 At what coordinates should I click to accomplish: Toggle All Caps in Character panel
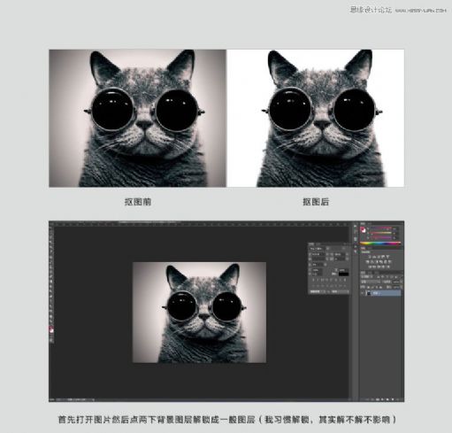pos(322,280)
